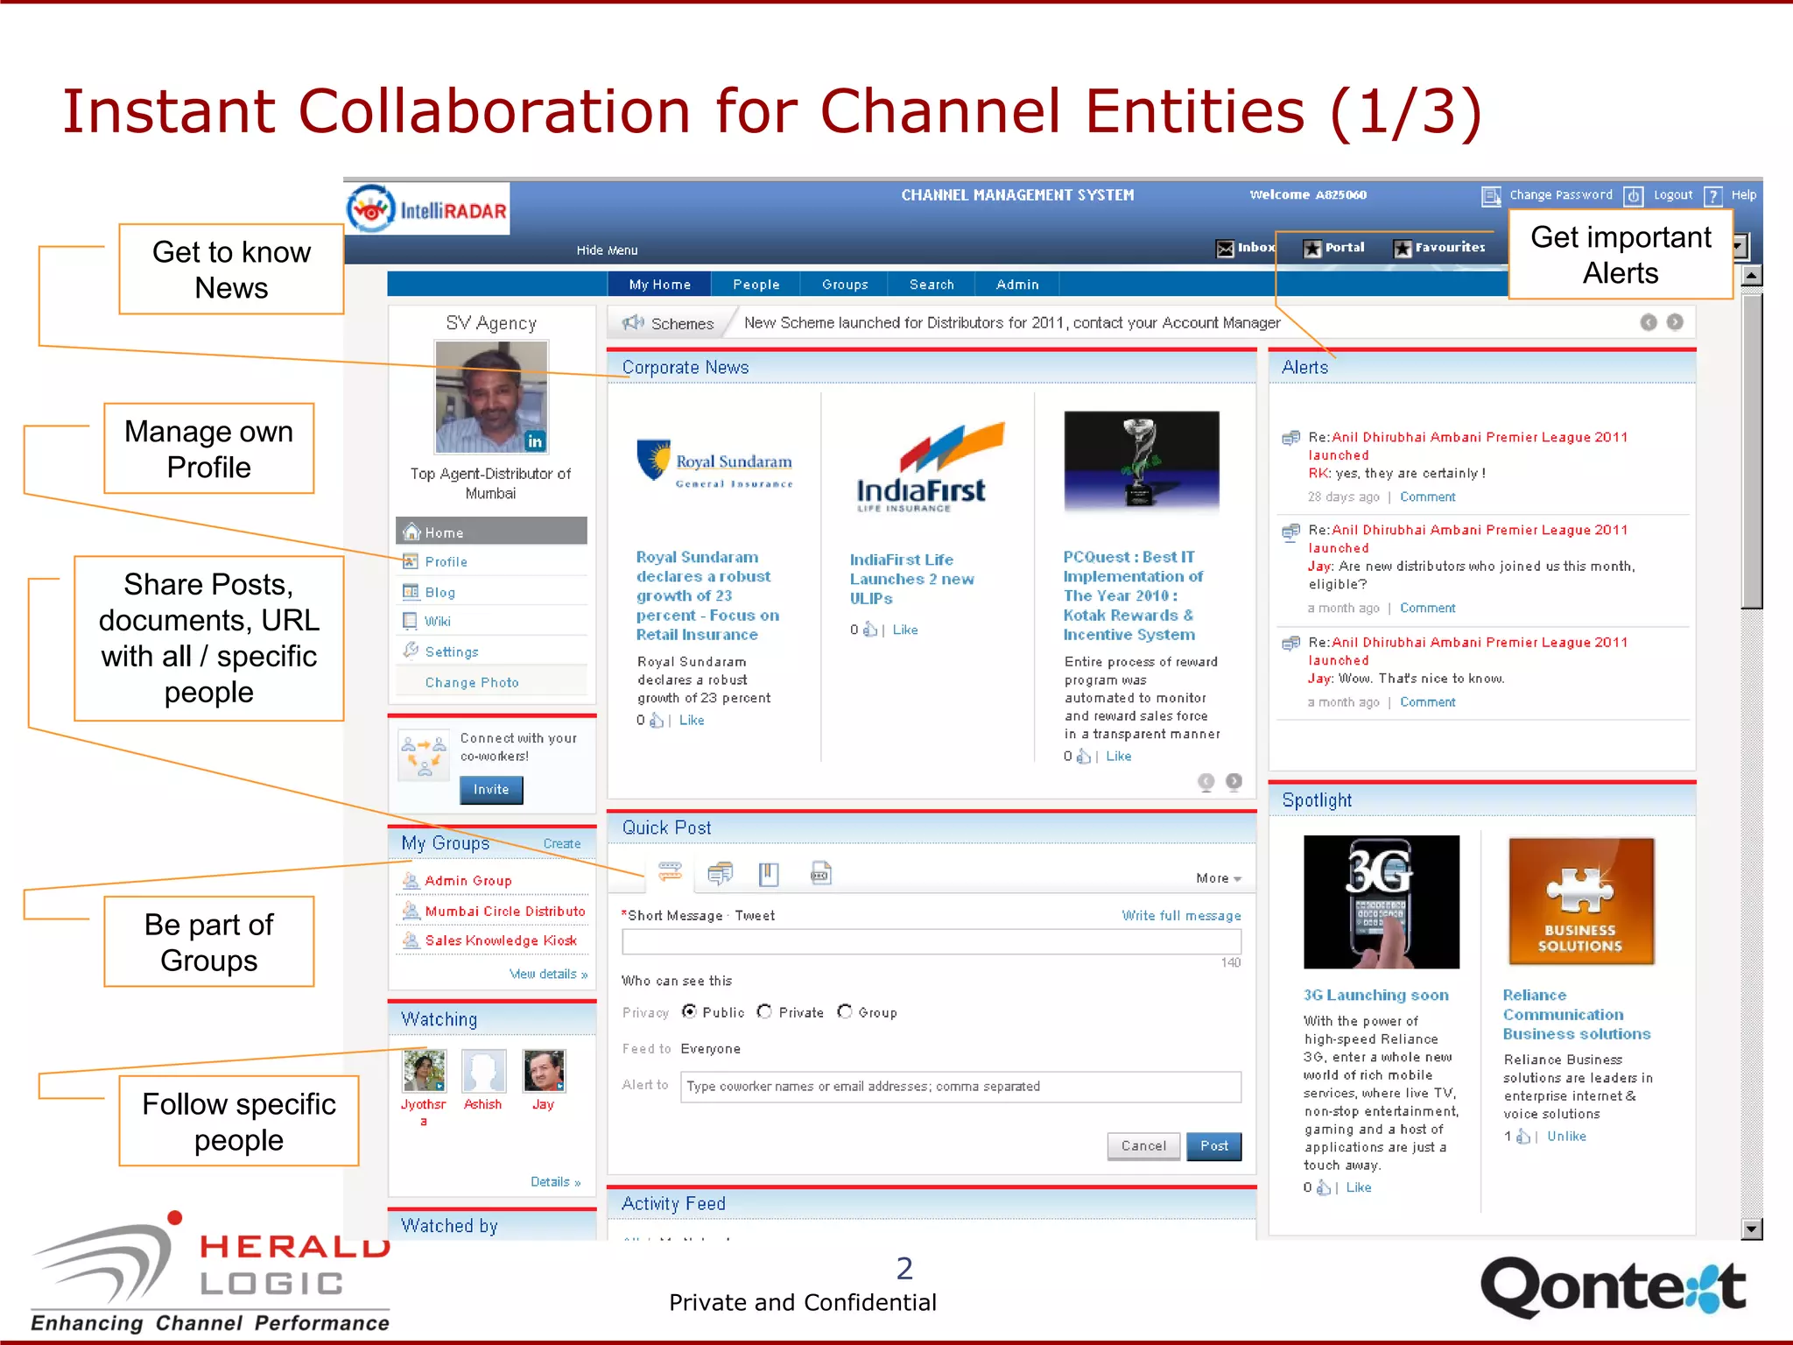Select the Public privacy radio button
1793x1345 pixels.
coord(690,1012)
